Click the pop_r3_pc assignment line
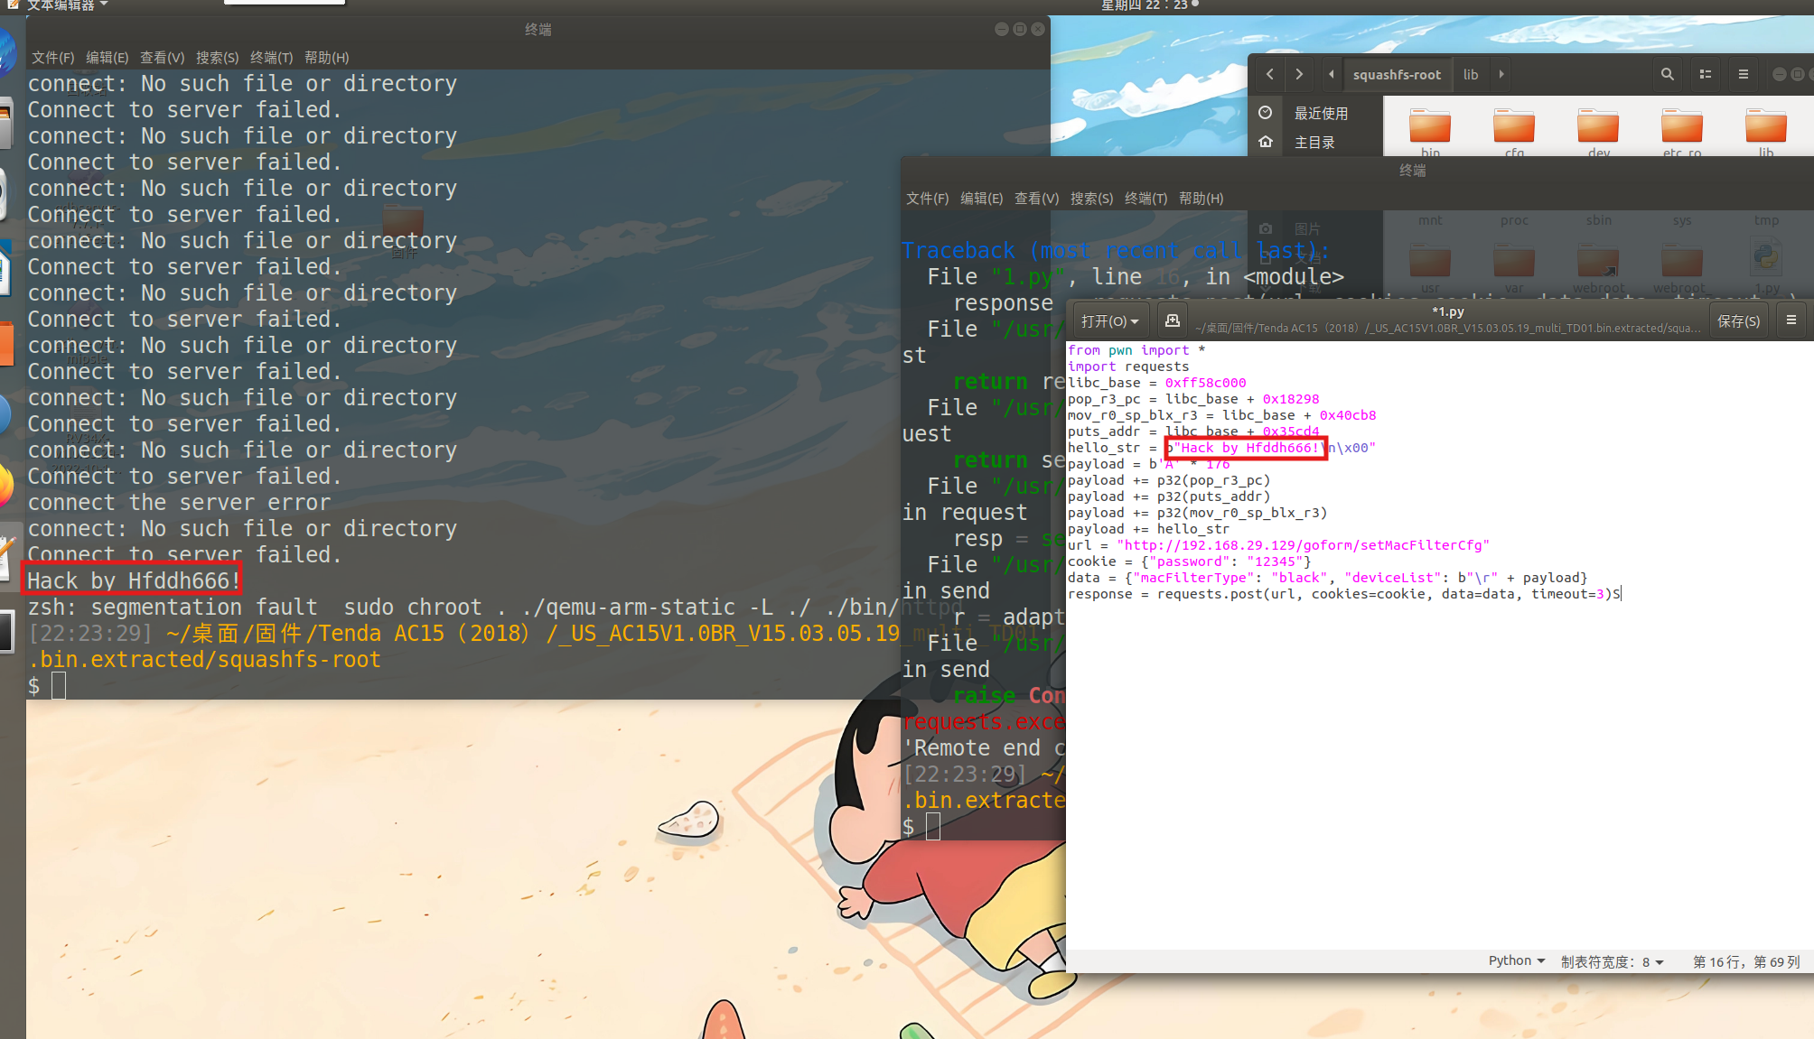The width and height of the screenshot is (1814, 1039). pyautogui.click(x=1193, y=399)
